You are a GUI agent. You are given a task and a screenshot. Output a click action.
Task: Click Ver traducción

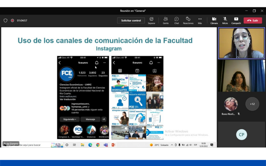[67, 99]
